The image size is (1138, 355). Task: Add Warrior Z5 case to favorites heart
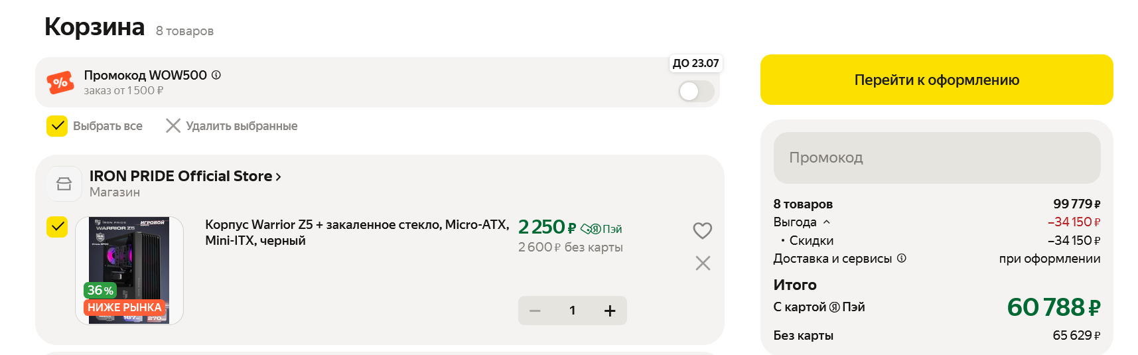coord(702,230)
